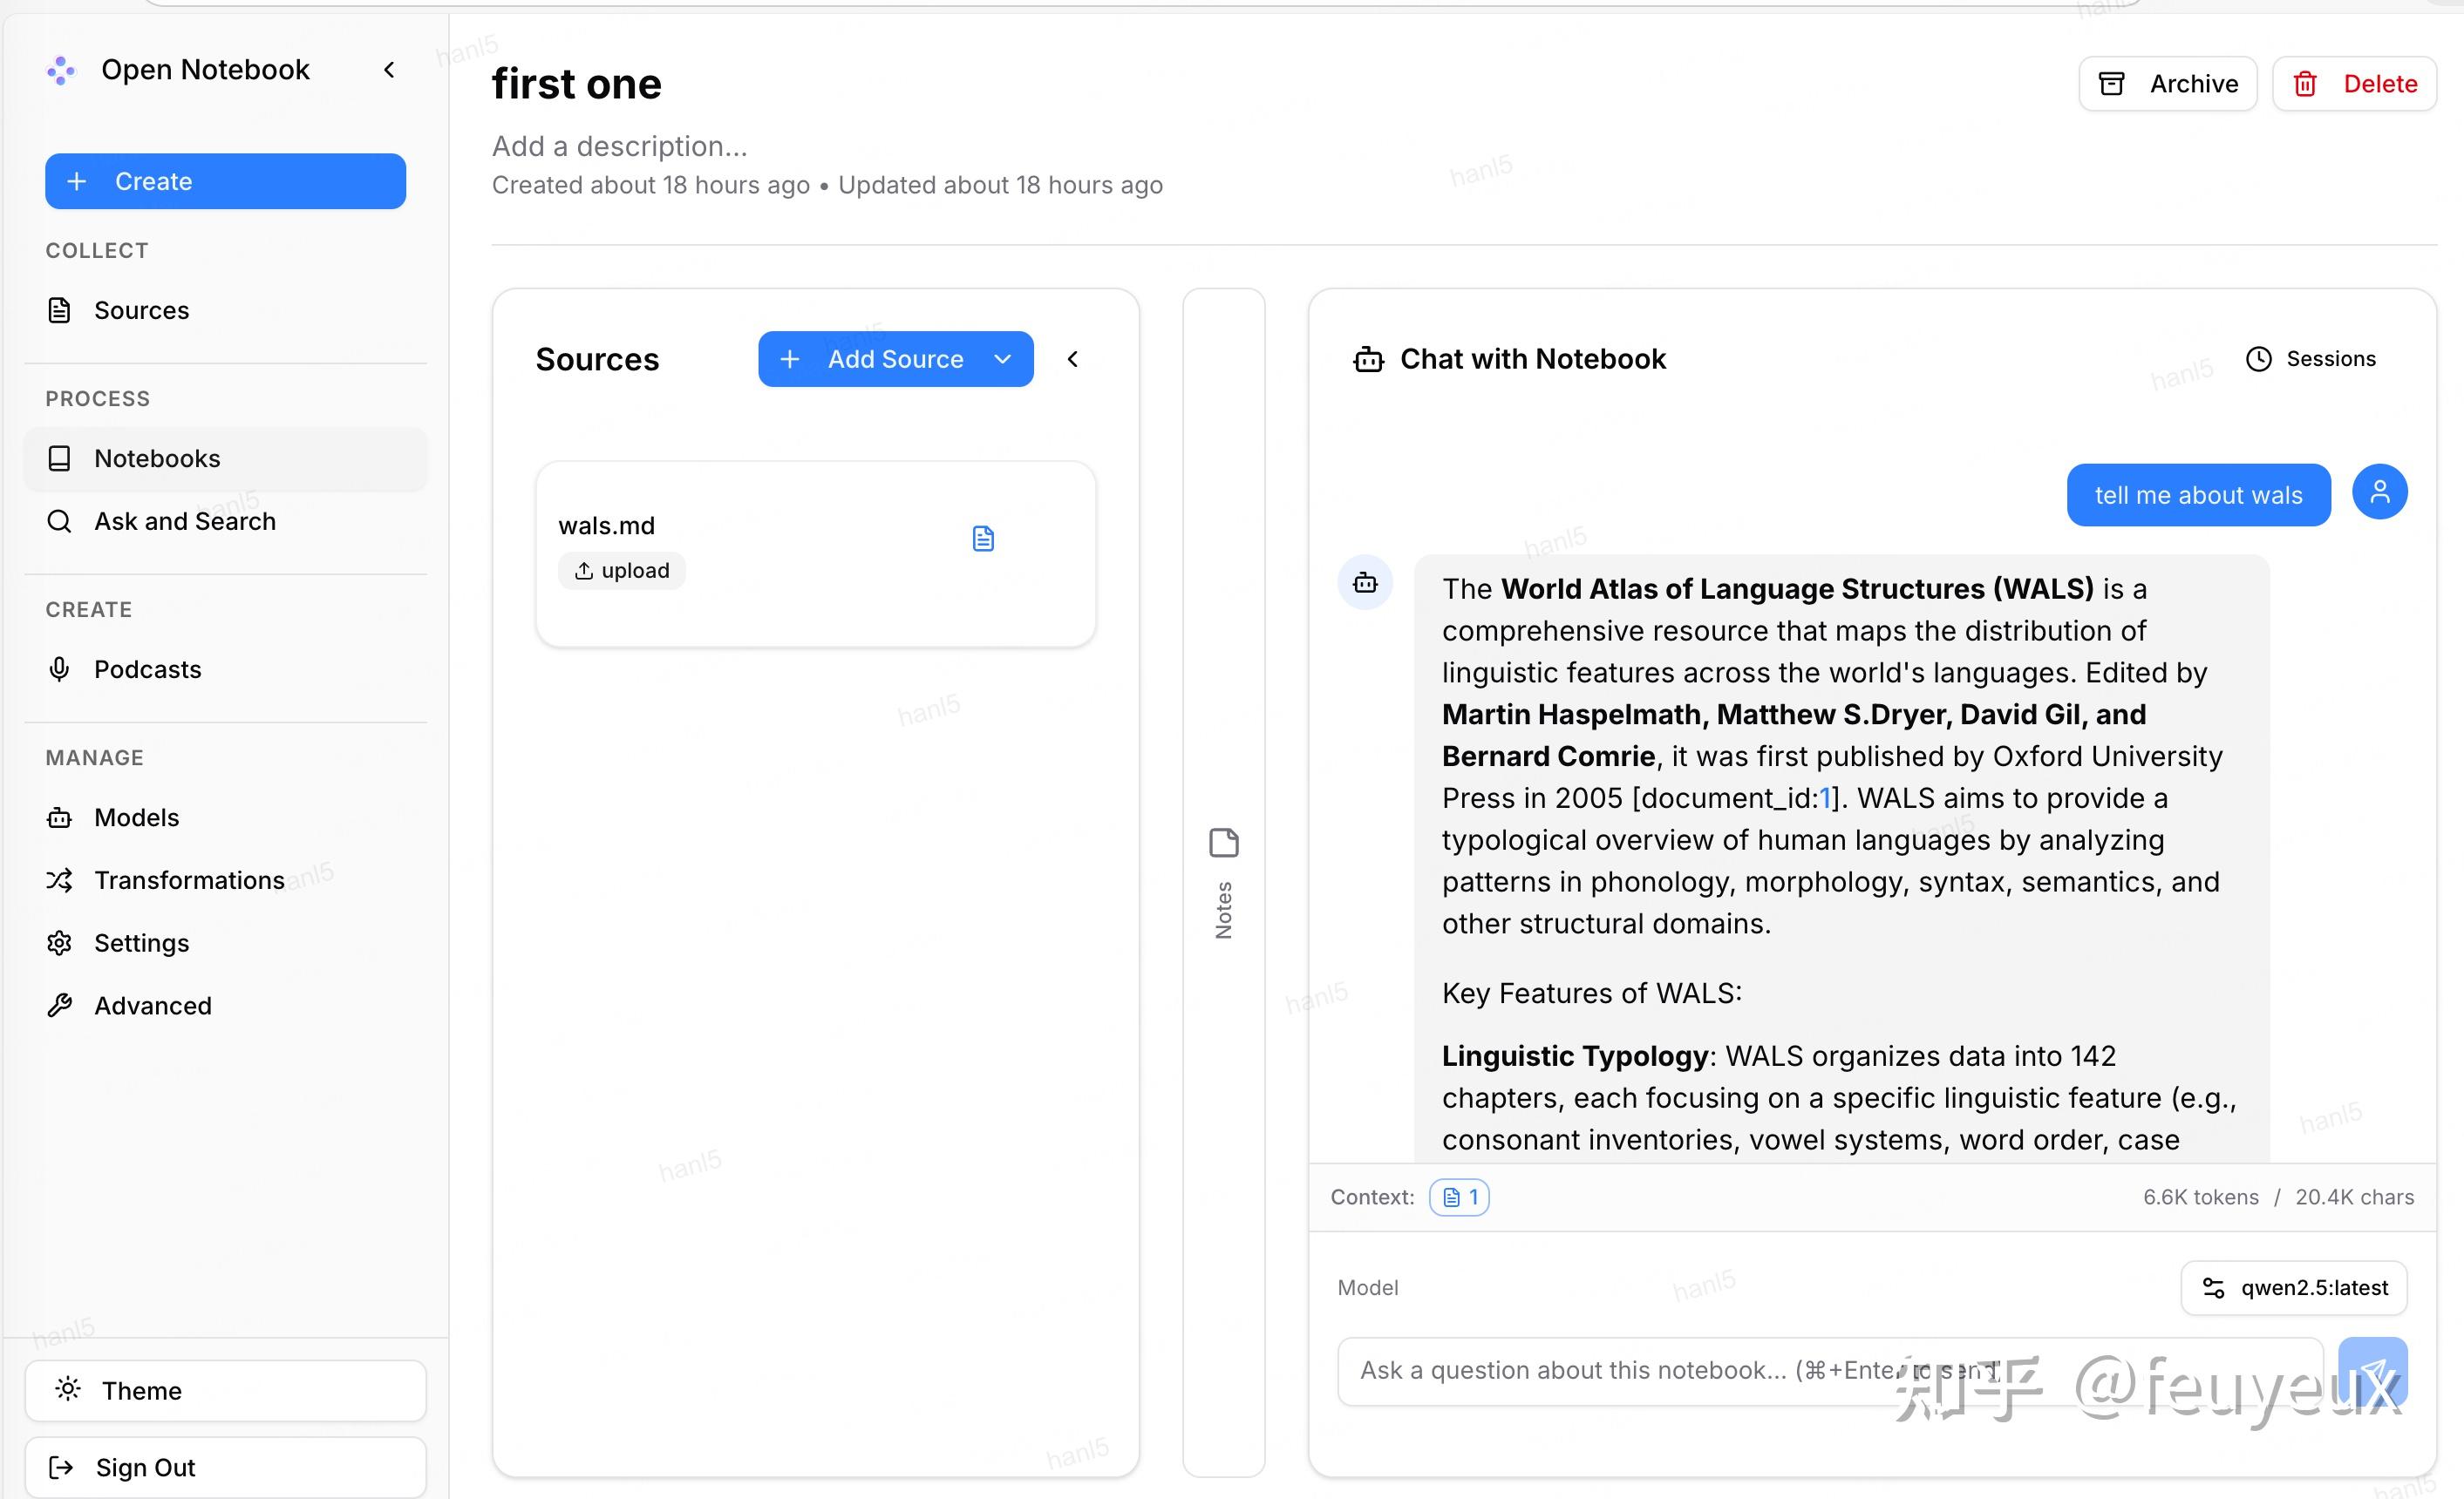Click the document_id 1 citation link
The image size is (2464, 1499).
1824,797
